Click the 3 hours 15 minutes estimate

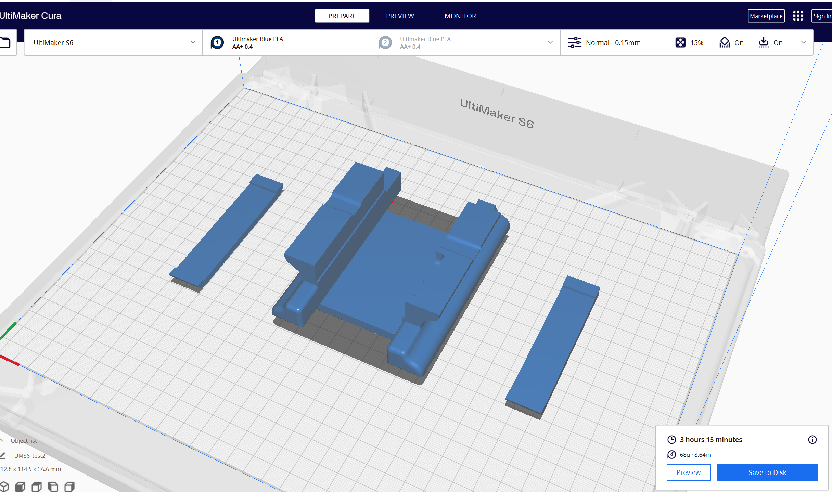click(x=711, y=440)
